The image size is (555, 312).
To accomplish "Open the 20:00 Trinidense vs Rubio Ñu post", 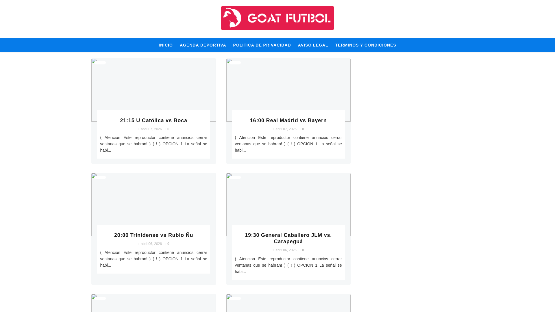I will pos(153,235).
